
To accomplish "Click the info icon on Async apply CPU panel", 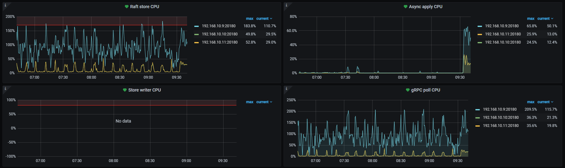I will [x=286, y=5].
